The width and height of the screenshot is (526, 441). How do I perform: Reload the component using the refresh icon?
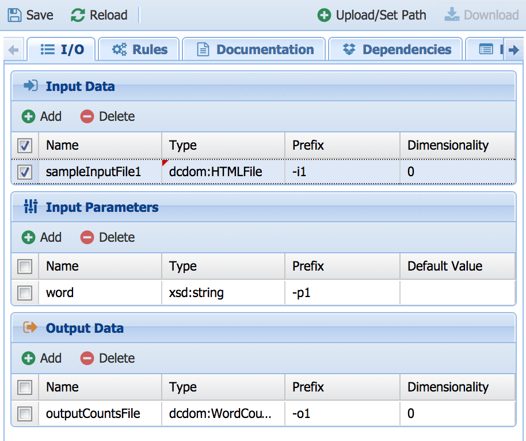78,15
